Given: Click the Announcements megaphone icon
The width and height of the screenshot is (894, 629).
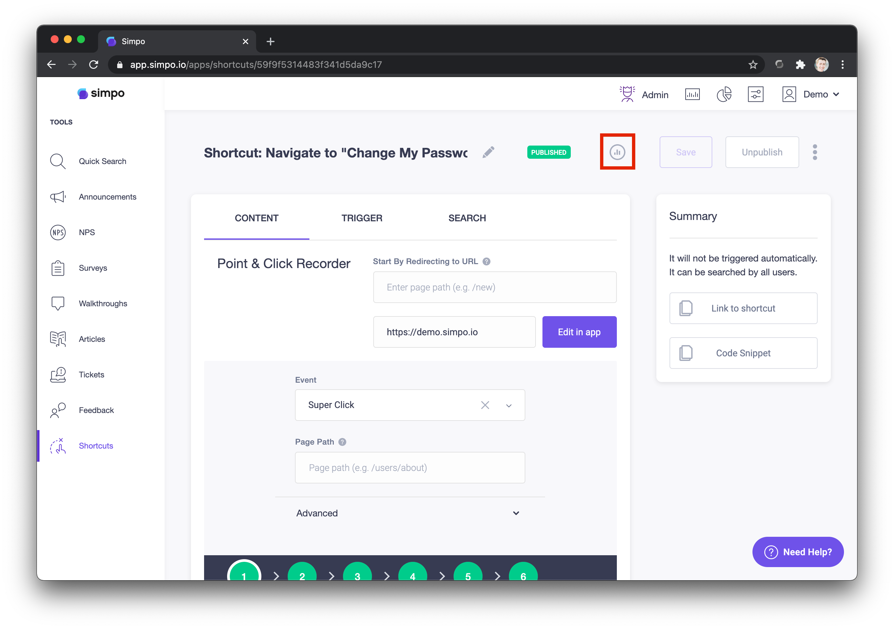Looking at the screenshot, I should [x=58, y=197].
